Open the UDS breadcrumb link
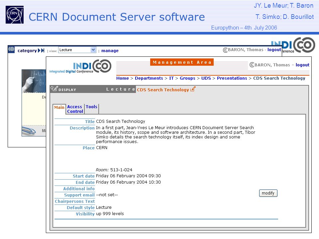319x239 pixels. point(206,78)
